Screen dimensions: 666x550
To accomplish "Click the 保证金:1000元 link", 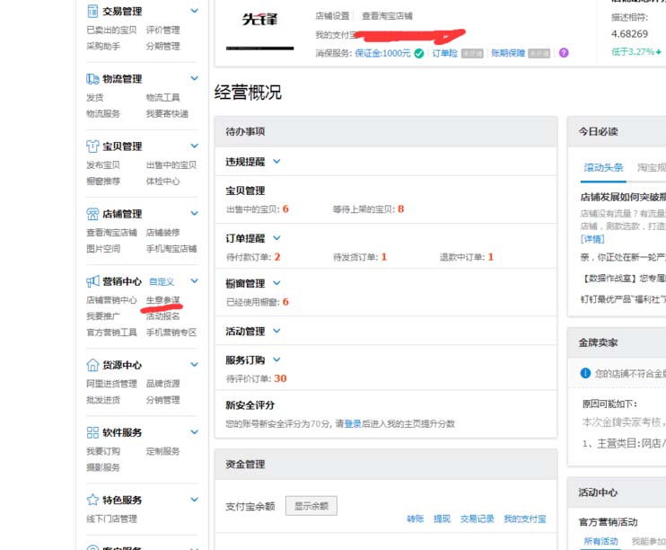I will (382, 53).
